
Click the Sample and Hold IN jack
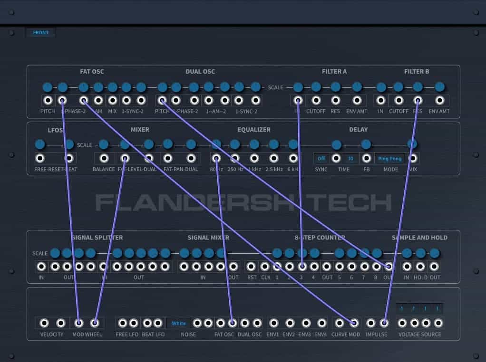coord(407,267)
